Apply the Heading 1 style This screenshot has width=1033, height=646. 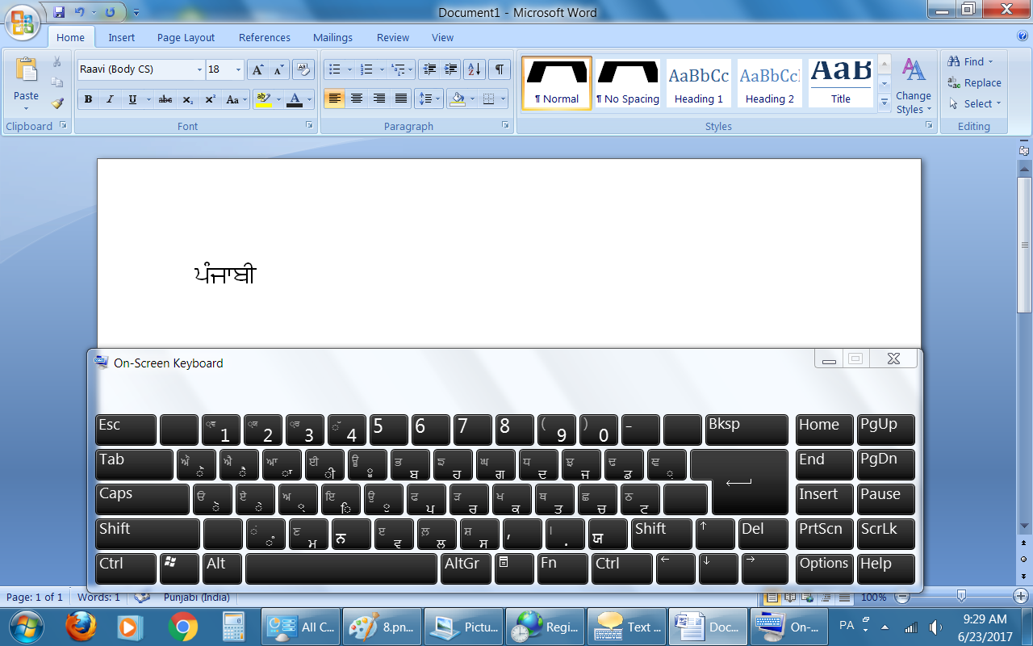coord(698,82)
